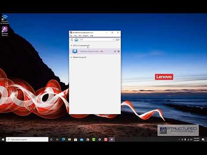Click the blue icon beside the refresh button
207x155 pixels.
(76, 40)
